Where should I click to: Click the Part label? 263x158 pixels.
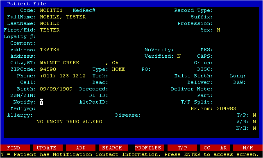coord(205,95)
